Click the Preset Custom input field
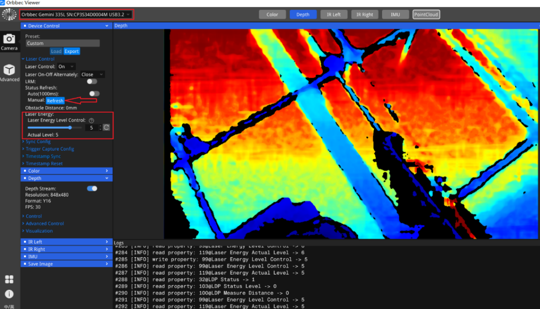The image size is (540, 309). 62,43
